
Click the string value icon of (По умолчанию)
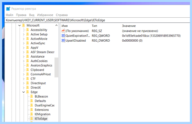63,31
